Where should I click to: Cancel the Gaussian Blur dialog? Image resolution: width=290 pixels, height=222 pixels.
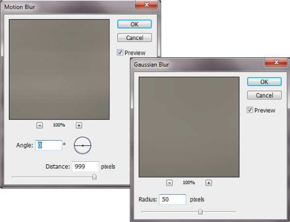pos(264,95)
